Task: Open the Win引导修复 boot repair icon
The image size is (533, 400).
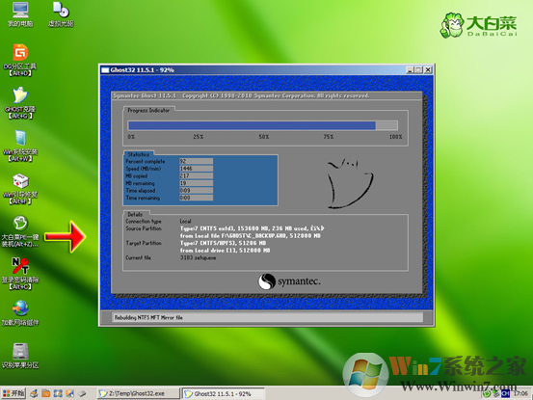Action: pyautogui.click(x=20, y=189)
